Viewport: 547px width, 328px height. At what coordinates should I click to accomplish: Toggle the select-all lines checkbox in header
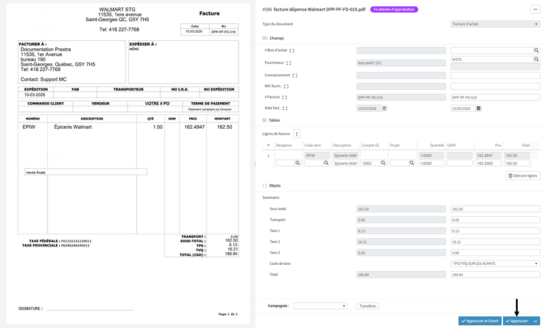(x=536, y=146)
